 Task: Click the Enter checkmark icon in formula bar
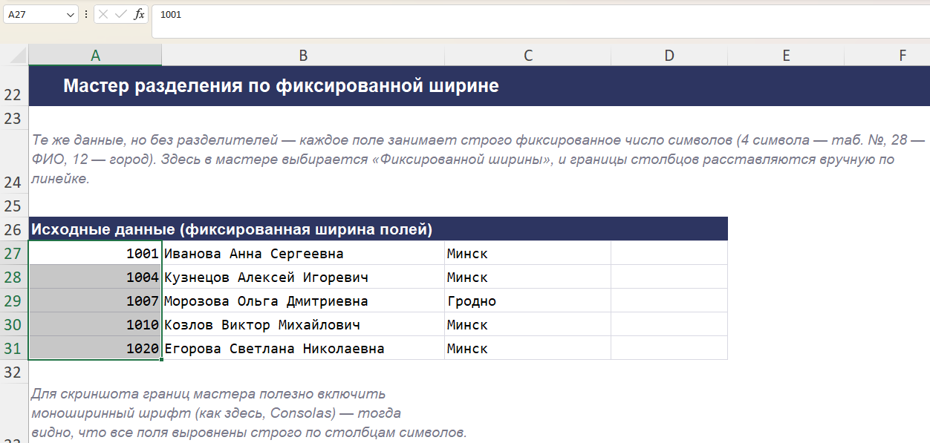[x=121, y=14]
